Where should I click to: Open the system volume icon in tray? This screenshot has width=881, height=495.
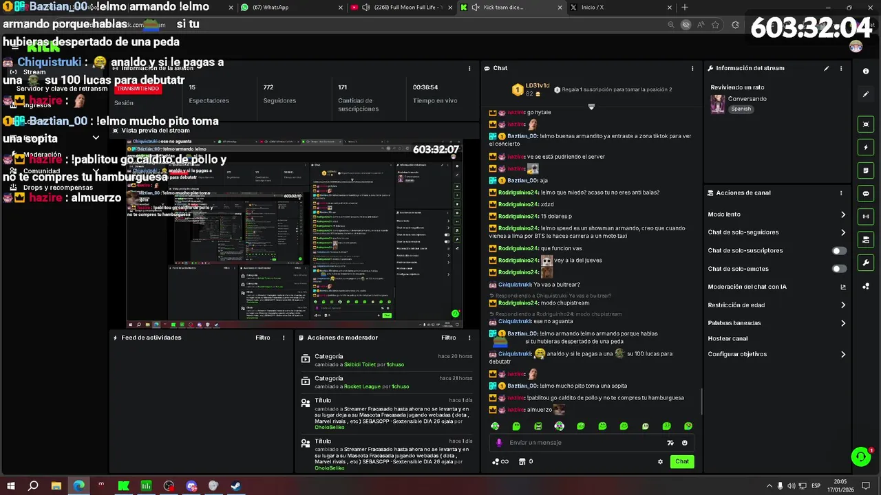pos(791,486)
